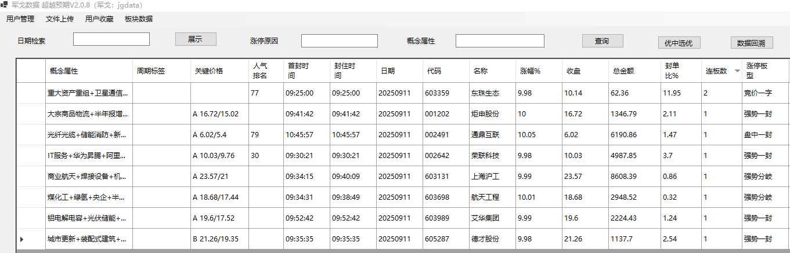Open the 板块数据 menu

(139, 19)
